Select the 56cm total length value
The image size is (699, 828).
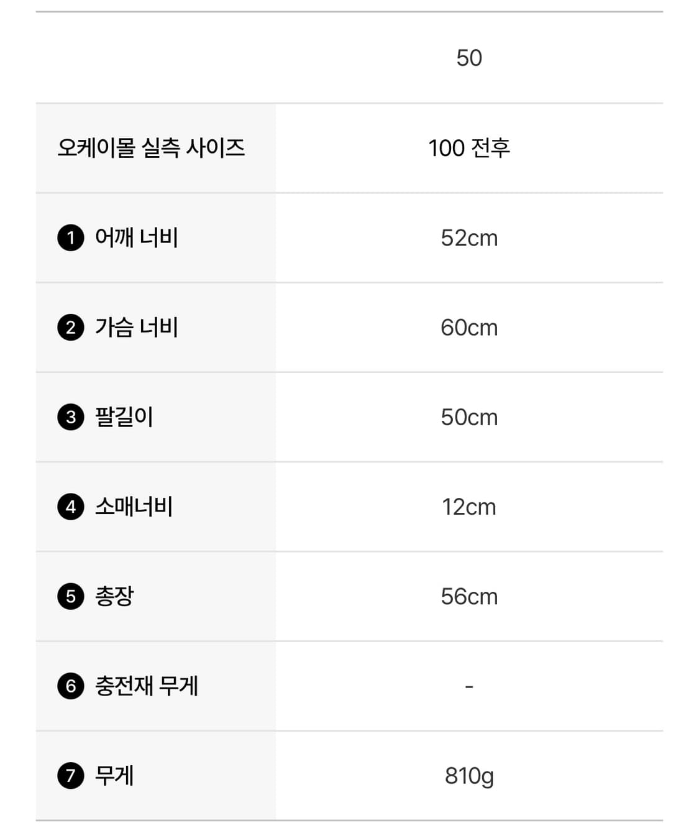(x=469, y=597)
